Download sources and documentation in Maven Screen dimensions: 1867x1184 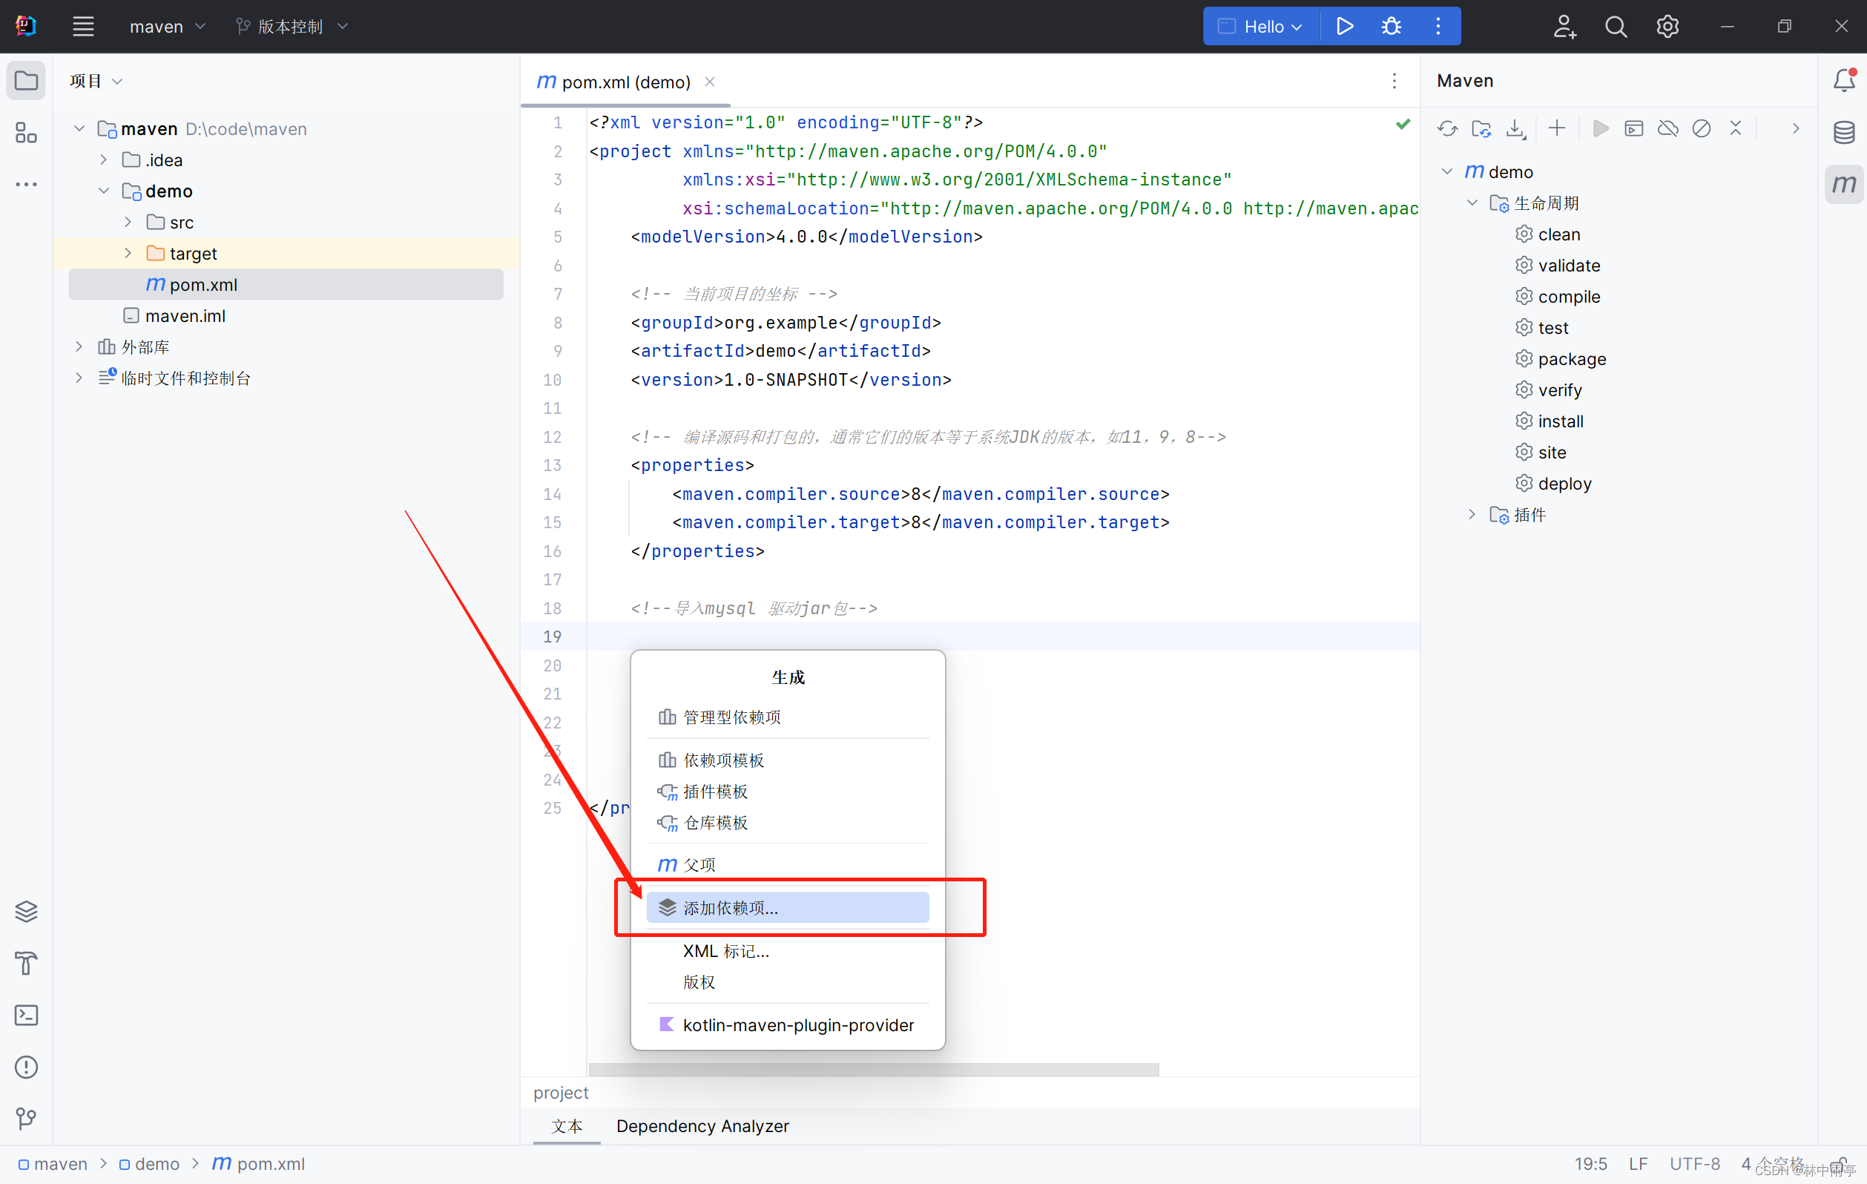[1515, 129]
